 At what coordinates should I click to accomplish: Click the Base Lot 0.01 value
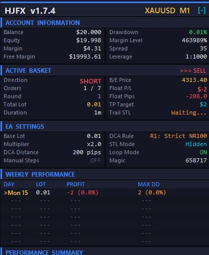tap(94, 136)
